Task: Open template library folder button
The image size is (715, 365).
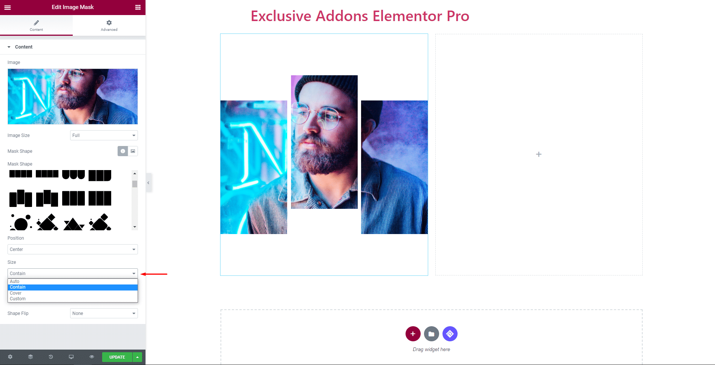Action: tap(432, 334)
